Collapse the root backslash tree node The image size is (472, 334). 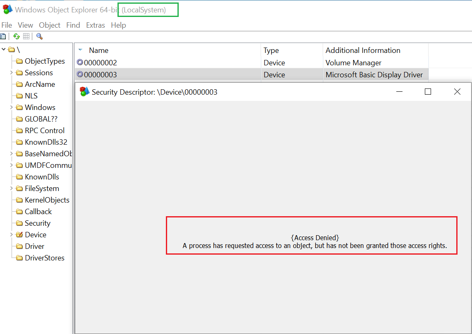[4, 50]
